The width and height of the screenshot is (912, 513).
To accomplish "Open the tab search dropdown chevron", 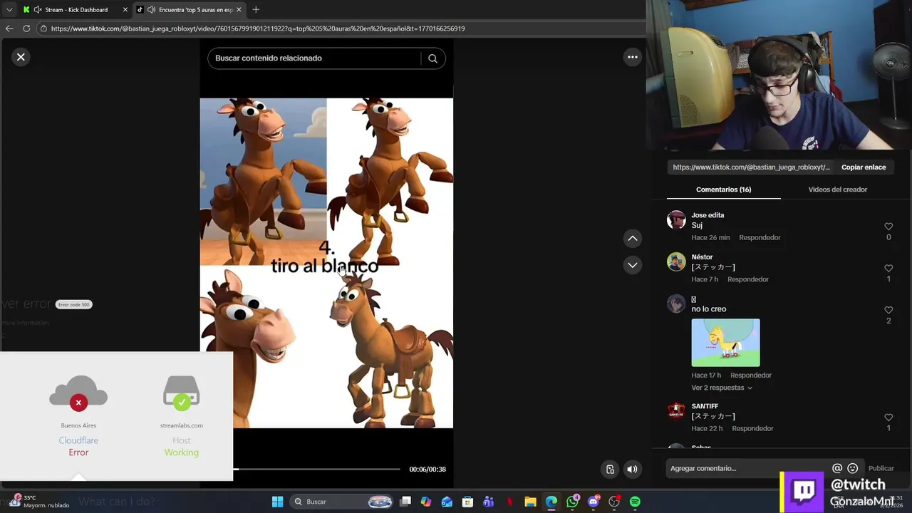I will 9,10.
